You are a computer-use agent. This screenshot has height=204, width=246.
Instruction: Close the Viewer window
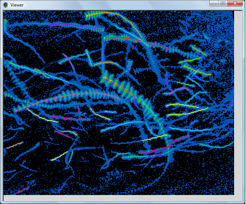[x=235, y=4]
